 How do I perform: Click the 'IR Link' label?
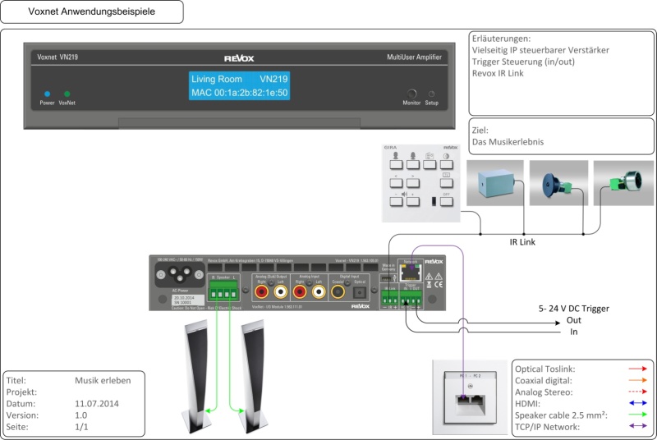coord(522,242)
